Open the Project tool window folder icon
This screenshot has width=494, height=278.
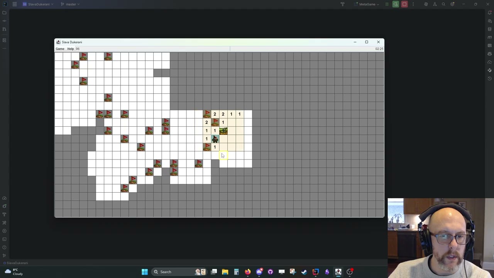click(4, 13)
